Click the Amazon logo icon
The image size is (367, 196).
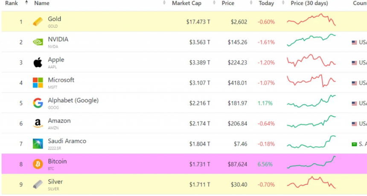coord(38,123)
